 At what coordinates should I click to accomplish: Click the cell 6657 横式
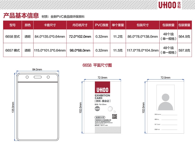[x=12, y=50]
